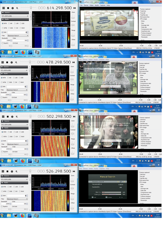
Task: Open RTL-SDR (USB) dropdown in 526.298.500 window
Action: coord(14,179)
